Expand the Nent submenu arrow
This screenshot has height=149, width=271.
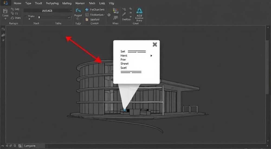point(151,56)
